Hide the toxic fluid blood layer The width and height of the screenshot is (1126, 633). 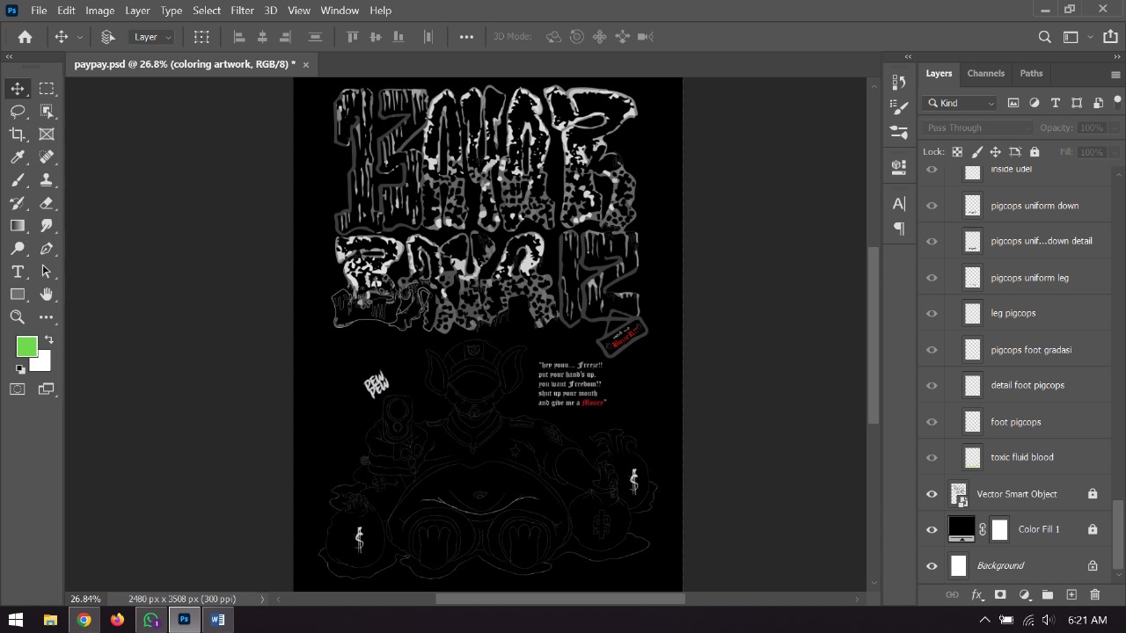tap(932, 457)
